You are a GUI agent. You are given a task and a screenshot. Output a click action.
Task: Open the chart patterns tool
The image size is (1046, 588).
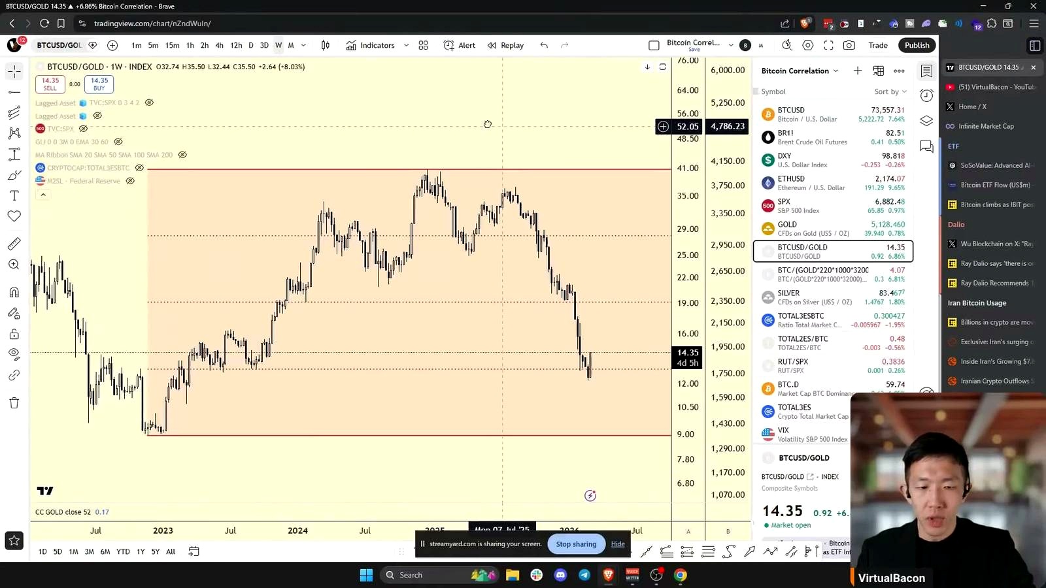(x=14, y=133)
